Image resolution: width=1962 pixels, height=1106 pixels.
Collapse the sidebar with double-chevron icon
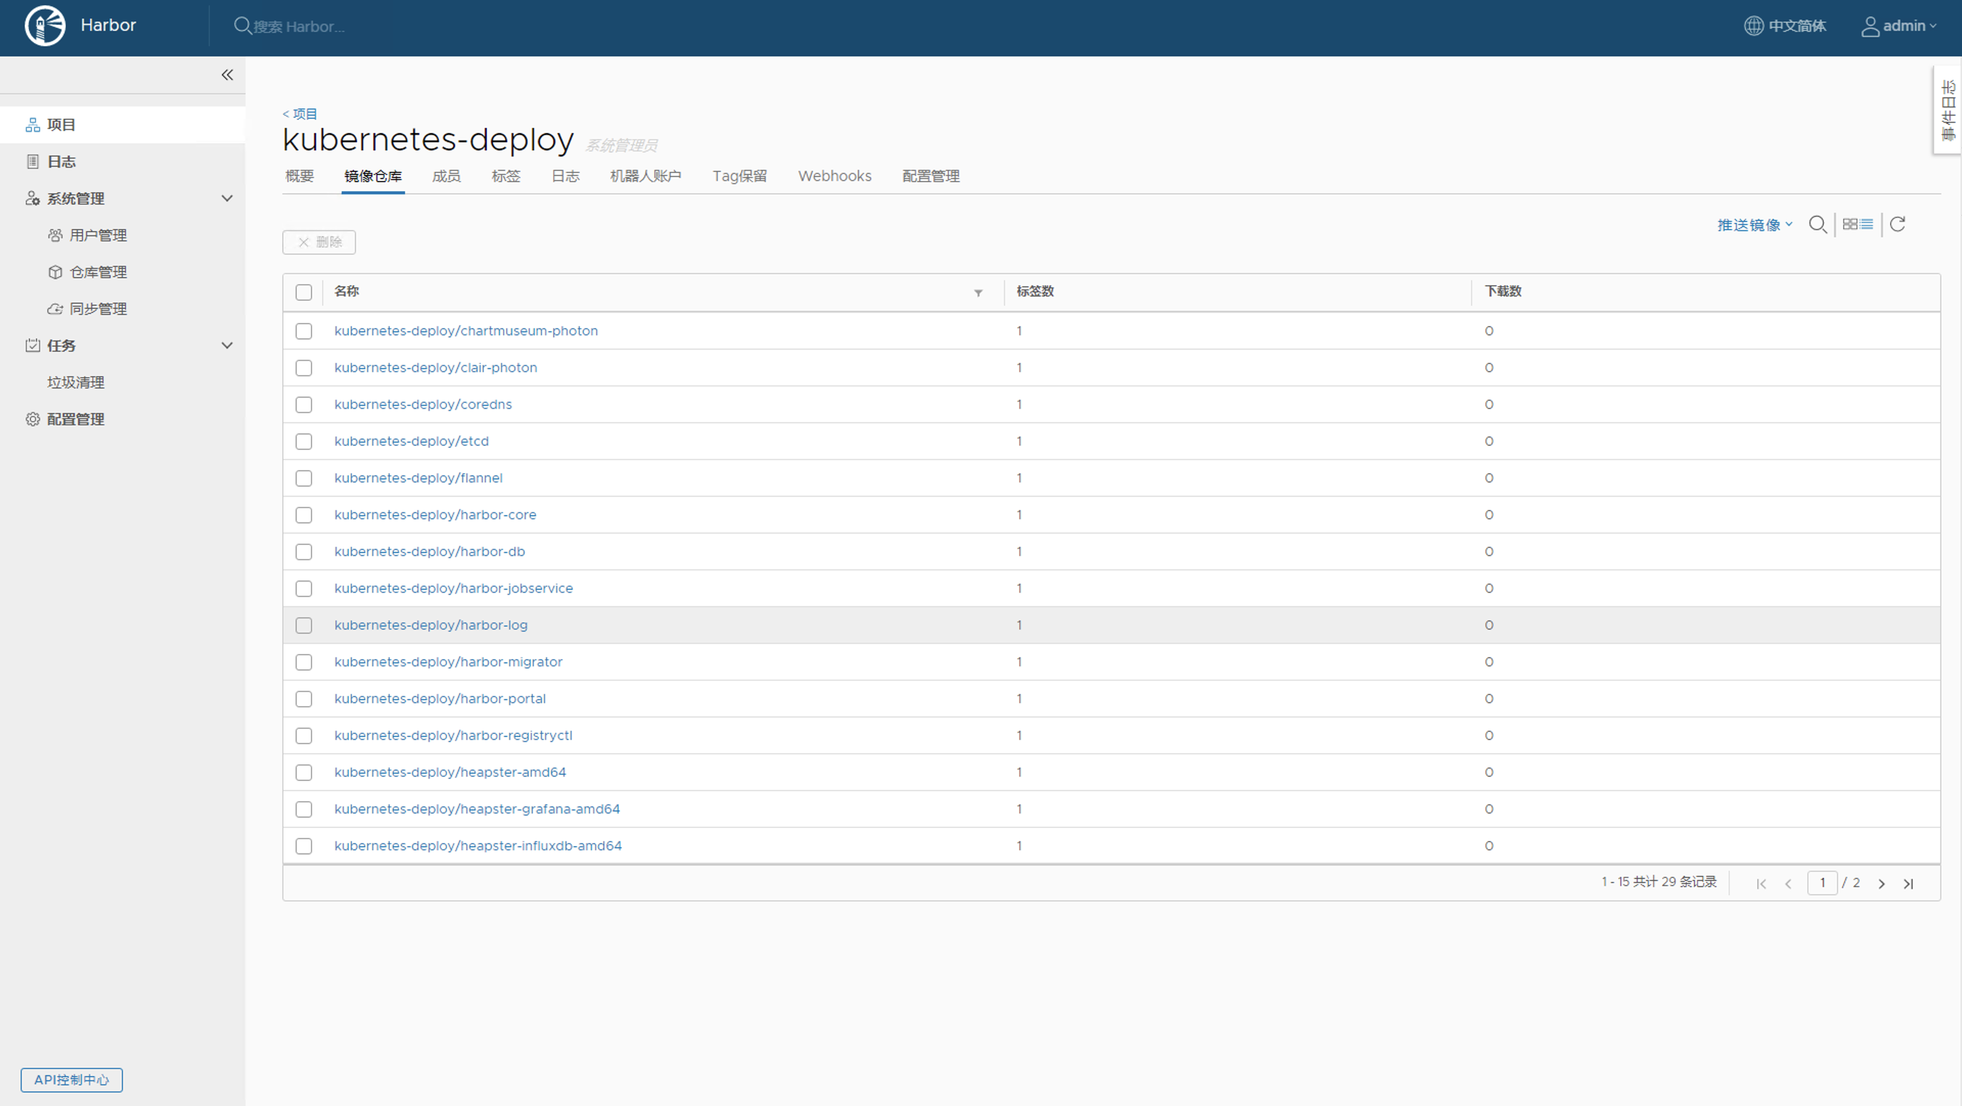click(227, 75)
